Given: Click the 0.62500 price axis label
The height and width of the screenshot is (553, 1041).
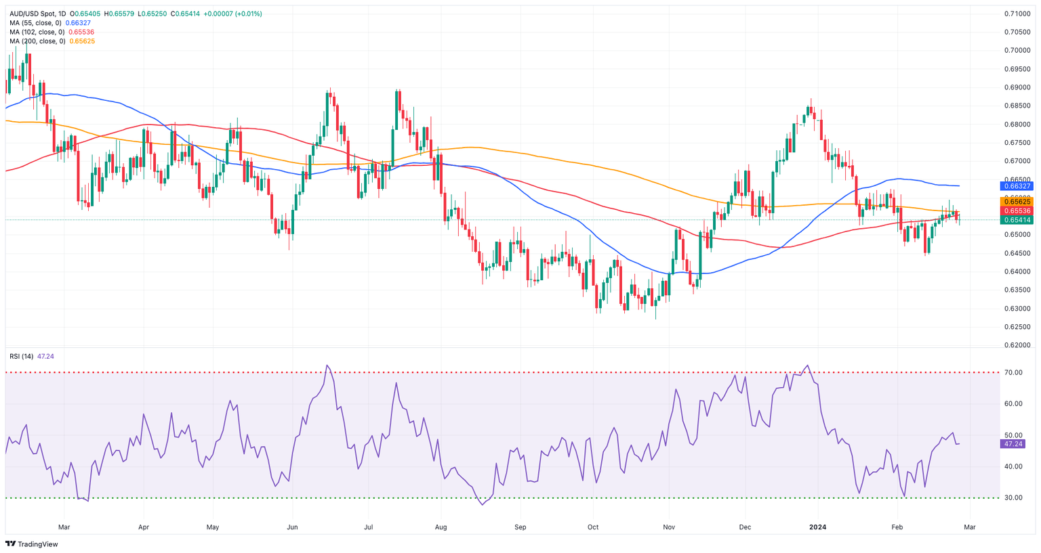Looking at the screenshot, I should 1017,327.
